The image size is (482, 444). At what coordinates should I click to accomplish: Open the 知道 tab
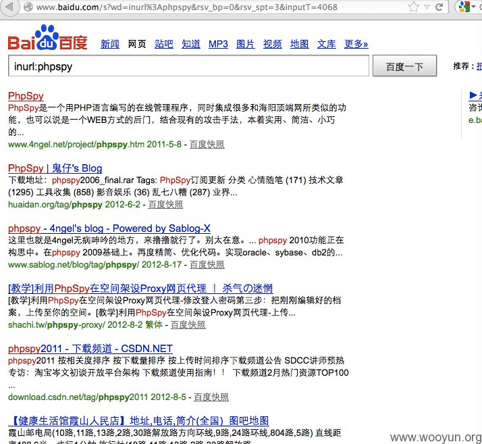coord(191,44)
